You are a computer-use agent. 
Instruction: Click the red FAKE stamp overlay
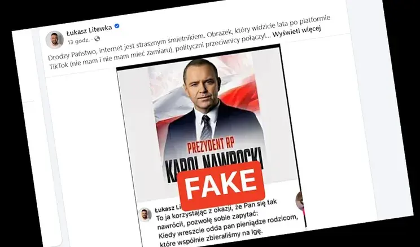[221, 185]
